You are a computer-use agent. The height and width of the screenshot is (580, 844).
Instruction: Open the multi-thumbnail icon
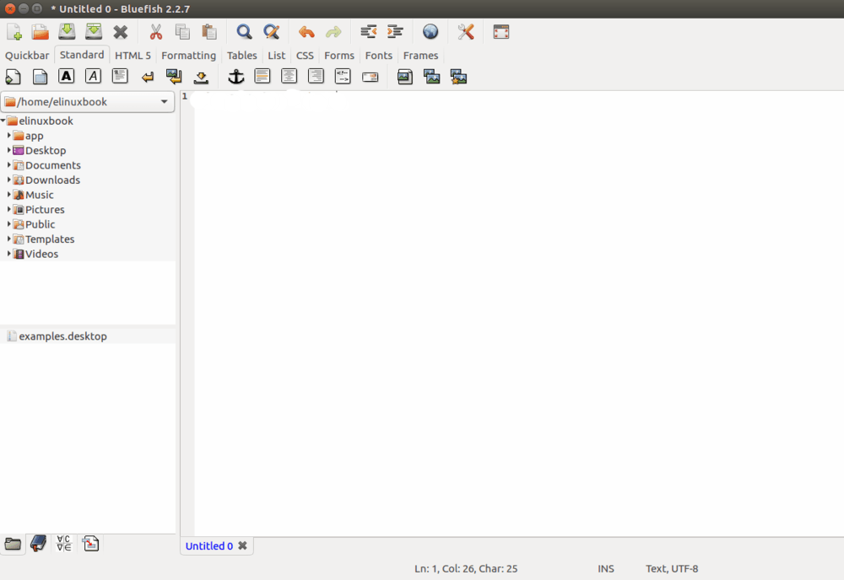tap(458, 77)
